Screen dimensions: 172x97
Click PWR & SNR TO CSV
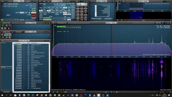tap(62, 23)
